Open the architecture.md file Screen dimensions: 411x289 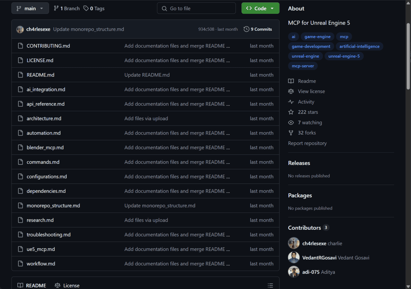pos(44,119)
